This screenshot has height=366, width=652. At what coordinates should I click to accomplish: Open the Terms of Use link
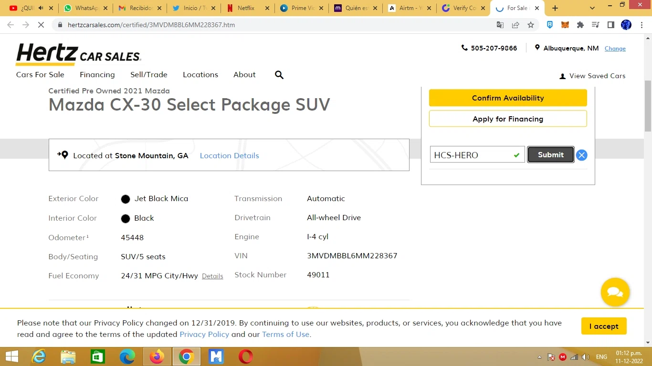[285, 335]
